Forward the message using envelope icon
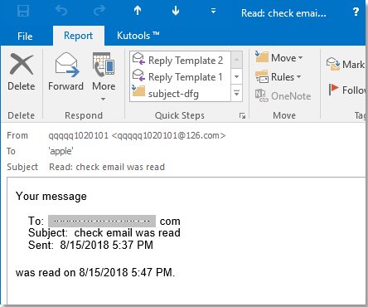The width and height of the screenshot is (368, 307). [x=65, y=72]
